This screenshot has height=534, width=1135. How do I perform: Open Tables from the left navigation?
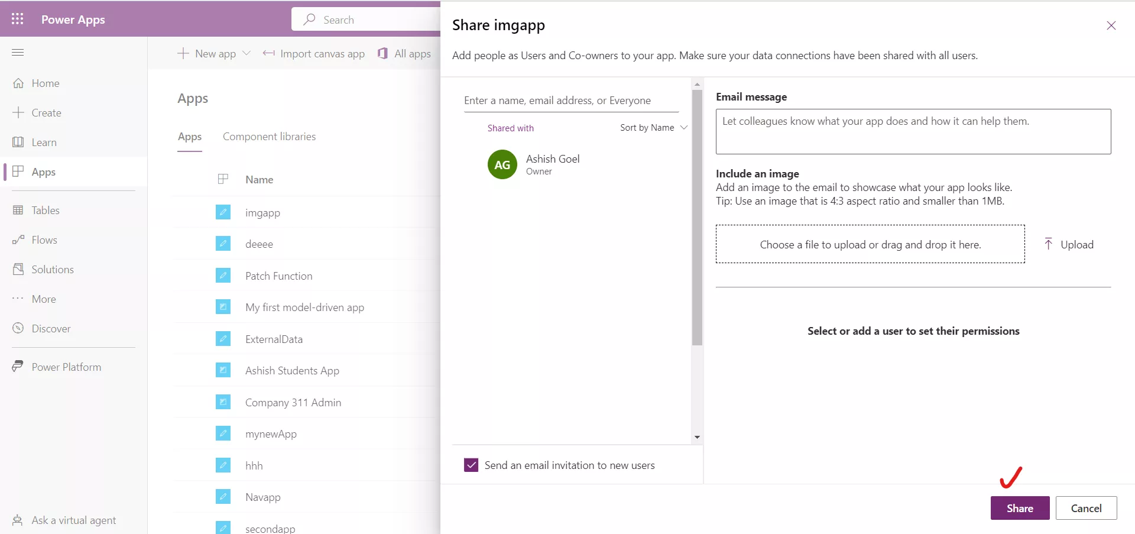45,211
